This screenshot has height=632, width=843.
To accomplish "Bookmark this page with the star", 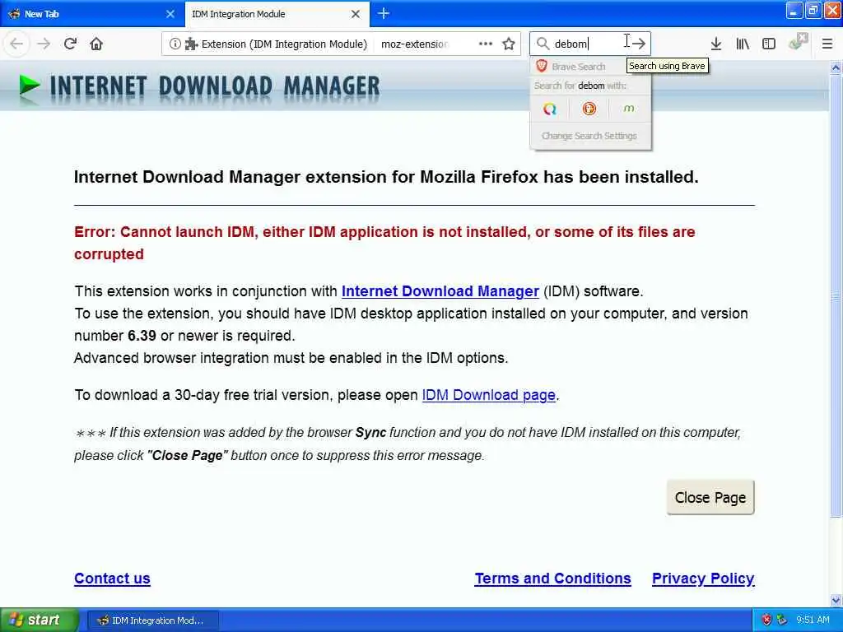I will coord(509,44).
